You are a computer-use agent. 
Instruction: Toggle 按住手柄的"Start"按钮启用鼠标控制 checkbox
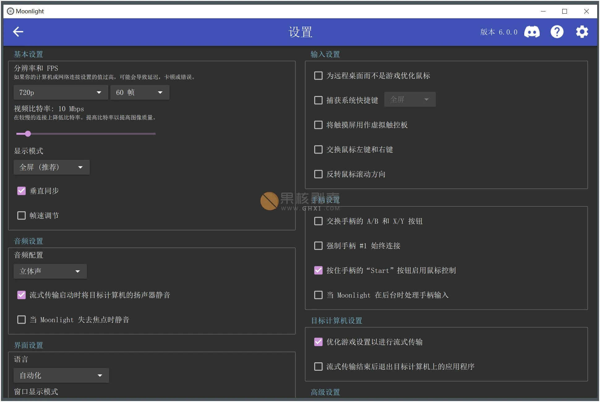(x=318, y=270)
